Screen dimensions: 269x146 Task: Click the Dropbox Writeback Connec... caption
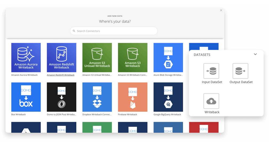(x=97, y=115)
